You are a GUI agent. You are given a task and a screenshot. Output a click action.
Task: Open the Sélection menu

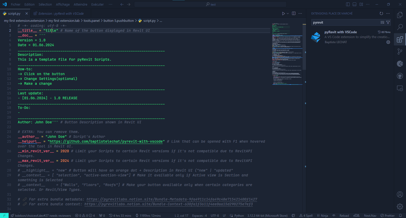[x=45, y=4]
